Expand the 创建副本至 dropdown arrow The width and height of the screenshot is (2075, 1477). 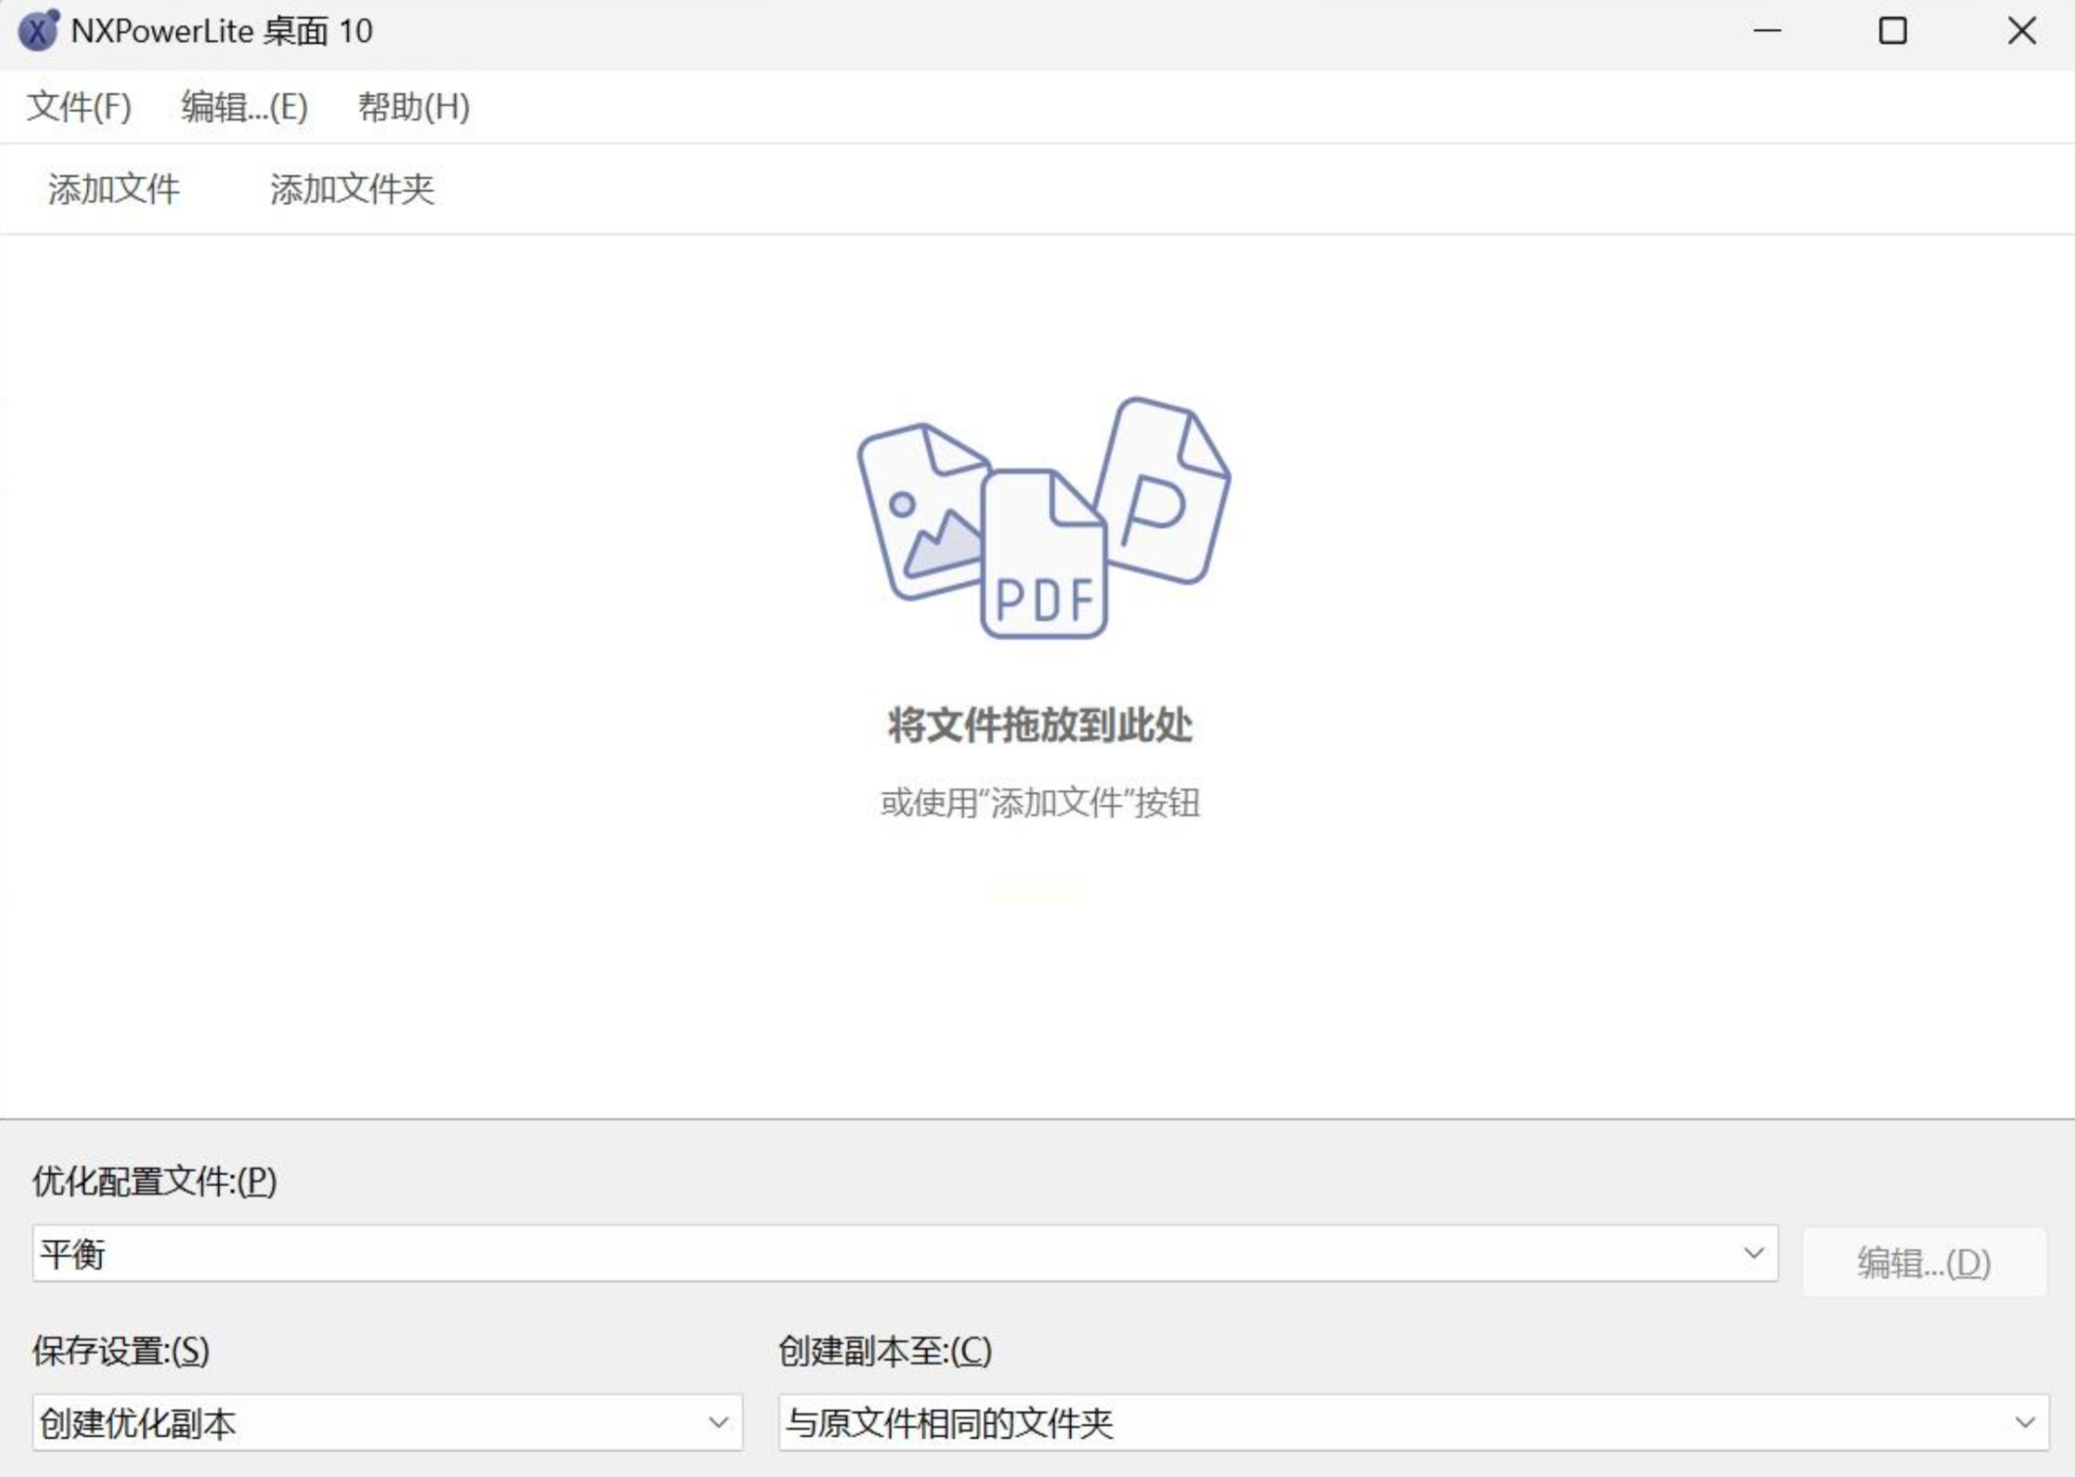[x=2024, y=1422]
